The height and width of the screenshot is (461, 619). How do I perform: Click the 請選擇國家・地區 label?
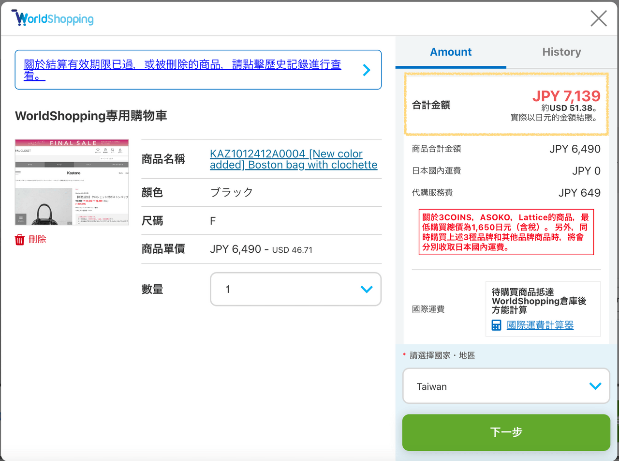pos(442,355)
